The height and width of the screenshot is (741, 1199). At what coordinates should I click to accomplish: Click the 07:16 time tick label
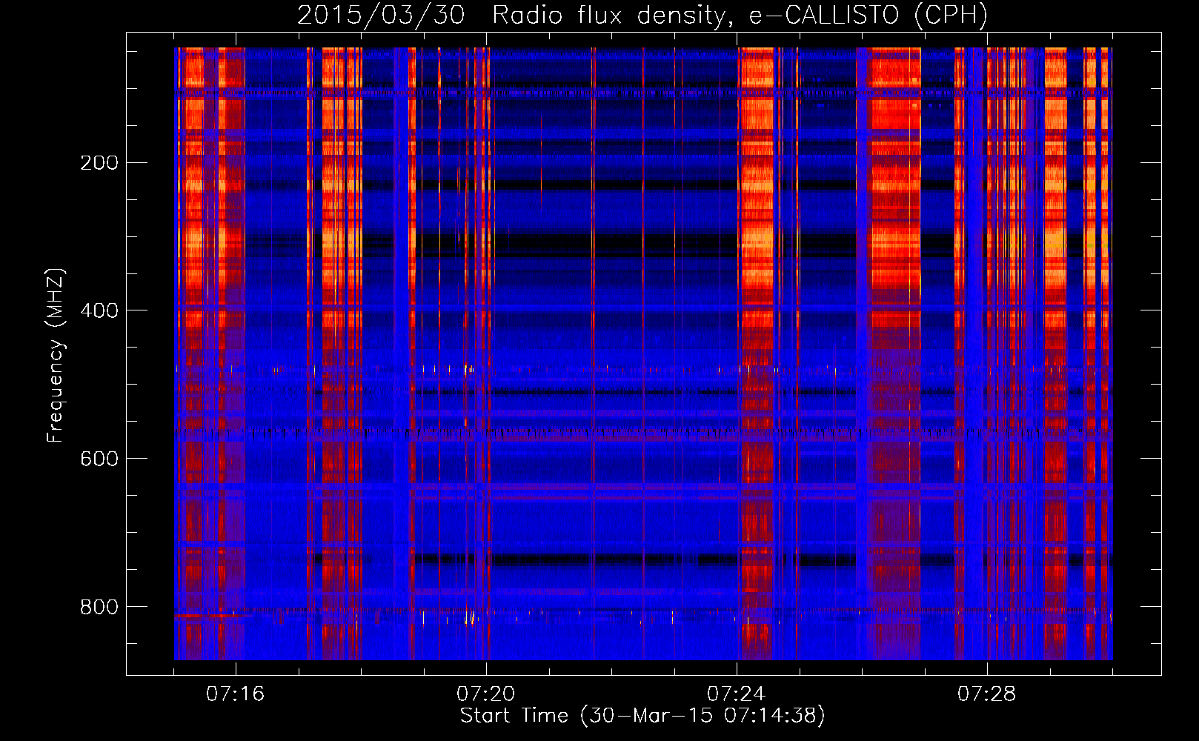[x=235, y=694]
